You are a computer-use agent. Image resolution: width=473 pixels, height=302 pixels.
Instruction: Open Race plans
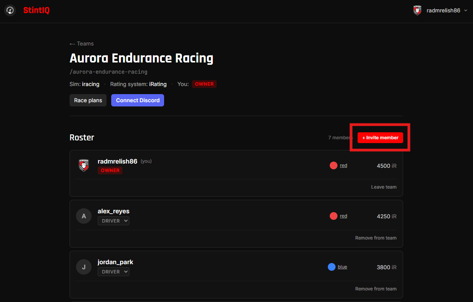(x=88, y=100)
